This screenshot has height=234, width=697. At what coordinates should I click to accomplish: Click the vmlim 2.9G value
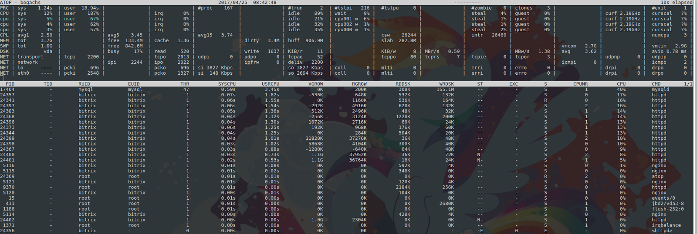click(669, 46)
